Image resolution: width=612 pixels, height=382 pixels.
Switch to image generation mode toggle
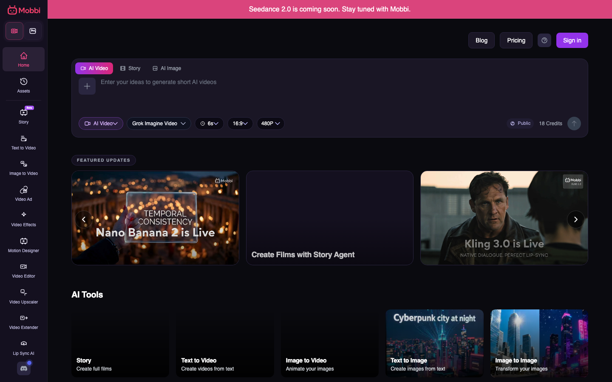click(x=33, y=31)
